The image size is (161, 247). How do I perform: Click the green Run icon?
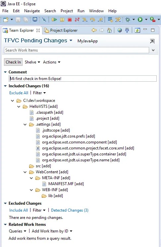pyautogui.click(x=140, y=20)
